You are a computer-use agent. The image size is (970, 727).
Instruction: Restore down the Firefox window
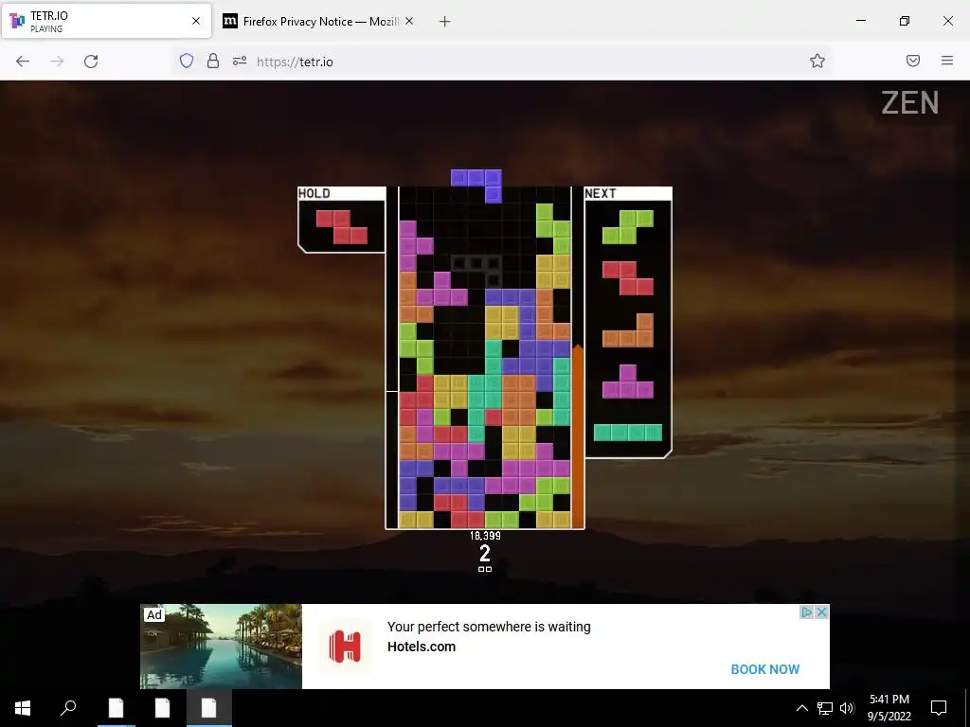tap(905, 21)
